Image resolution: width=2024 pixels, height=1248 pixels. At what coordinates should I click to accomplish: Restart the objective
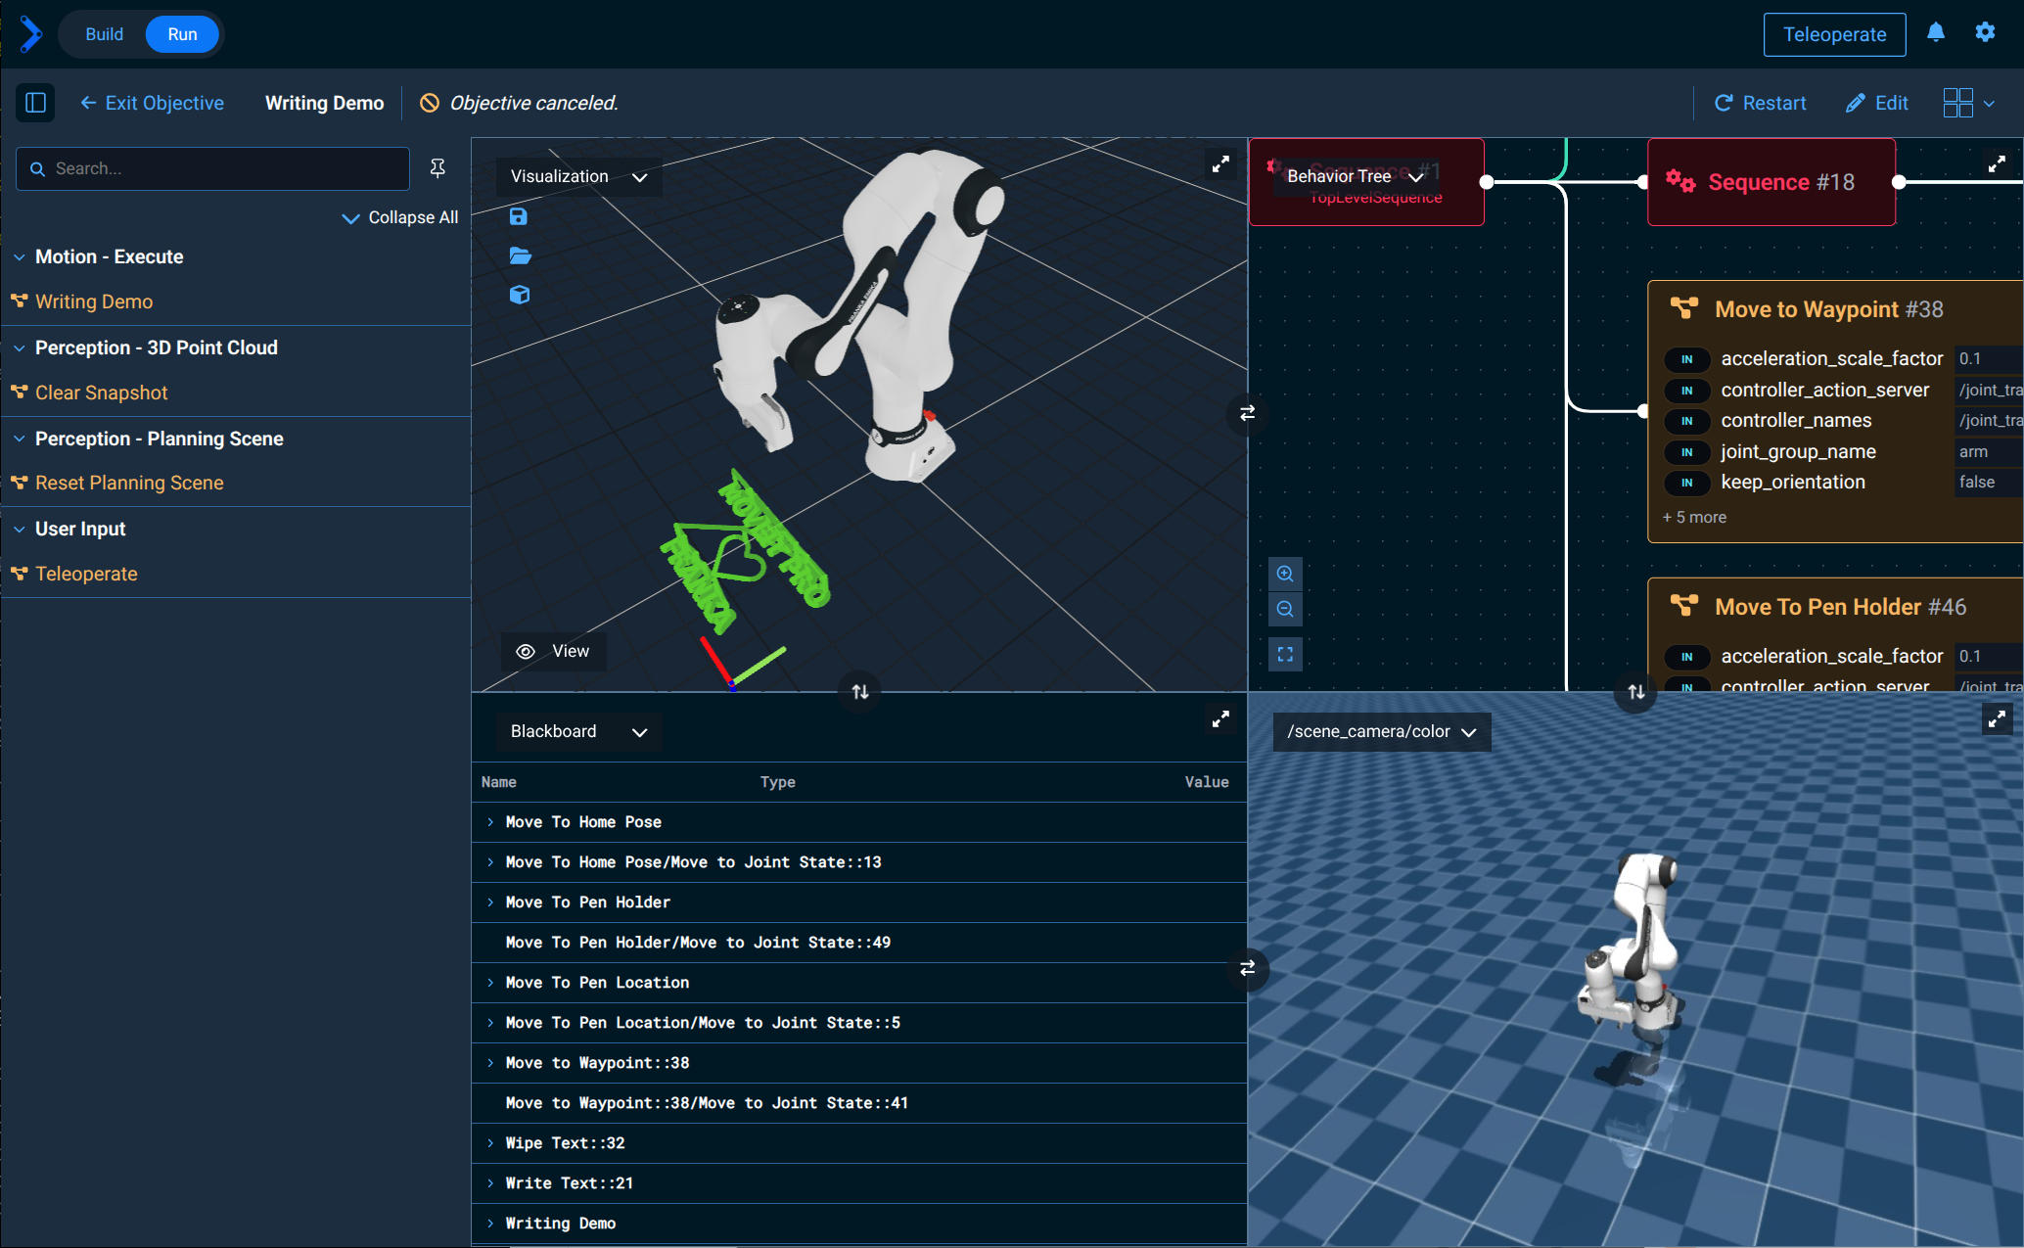[x=1760, y=103]
